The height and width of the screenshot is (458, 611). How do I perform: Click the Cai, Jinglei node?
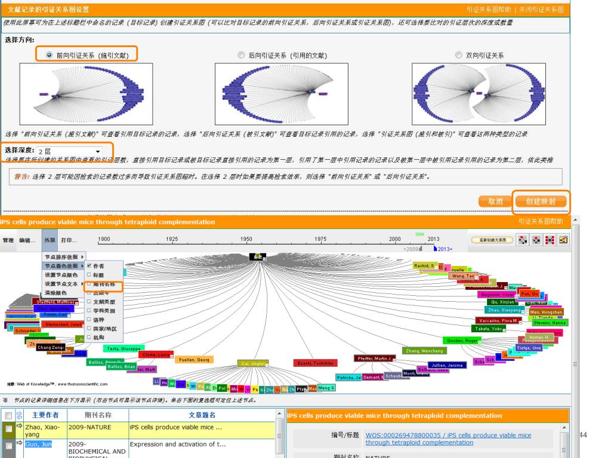click(253, 363)
